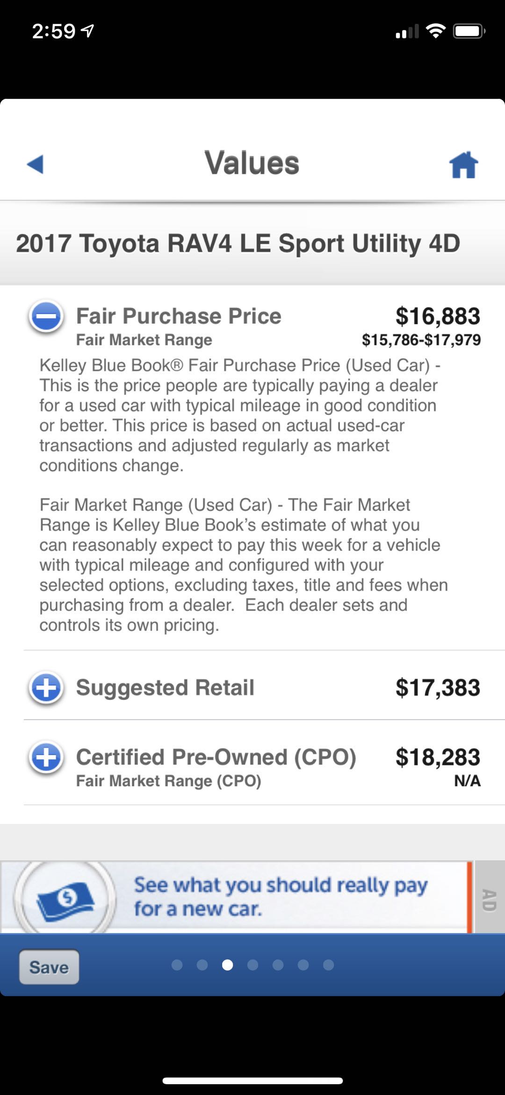Go to the fourth page dot
Screen dimensions: 505x1095
point(252,965)
